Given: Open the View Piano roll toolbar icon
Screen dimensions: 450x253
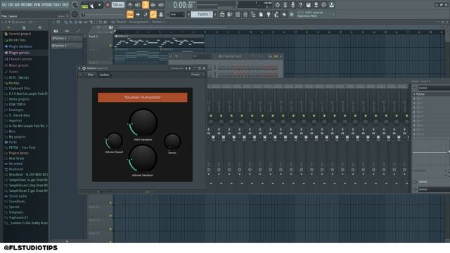Looking at the screenshot, I should pyautogui.click(x=230, y=14).
